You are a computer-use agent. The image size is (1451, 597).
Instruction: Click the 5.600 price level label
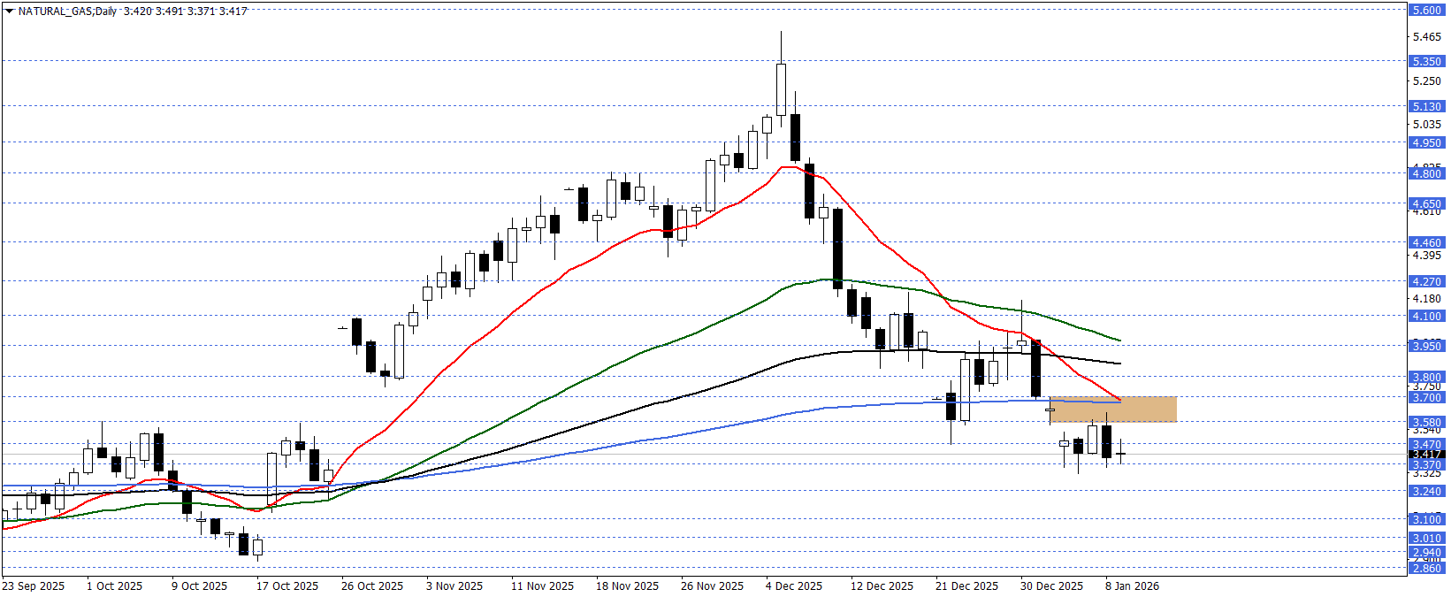point(1426,11)
